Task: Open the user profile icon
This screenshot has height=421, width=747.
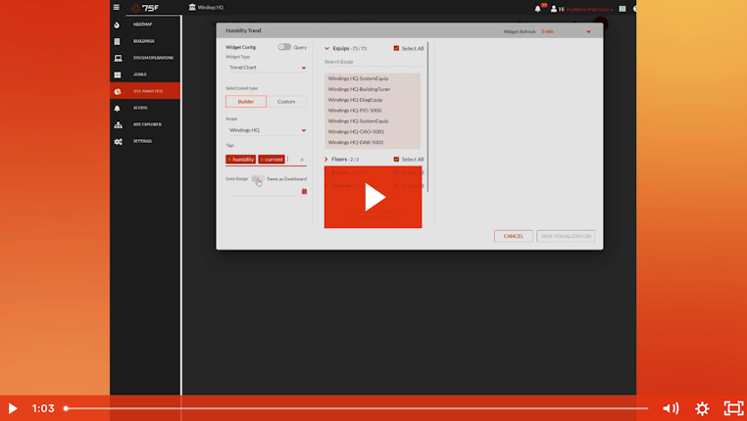Action: 554,9
